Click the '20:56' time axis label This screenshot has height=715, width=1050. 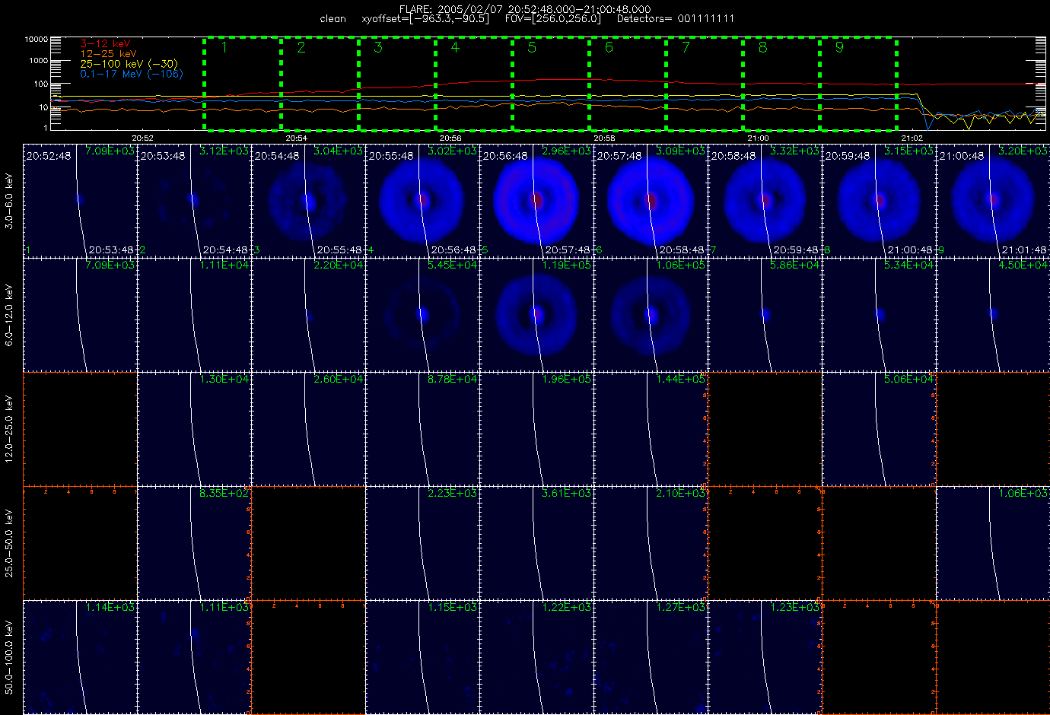point(450,138)
